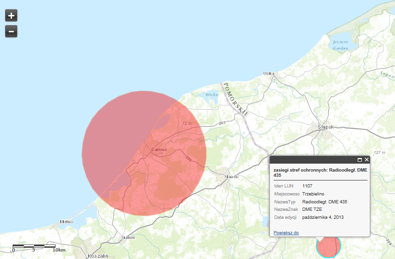
Task: Click the NazwaZnak value DME TZE
Action: pyautogui.click(x=312, y=209)
